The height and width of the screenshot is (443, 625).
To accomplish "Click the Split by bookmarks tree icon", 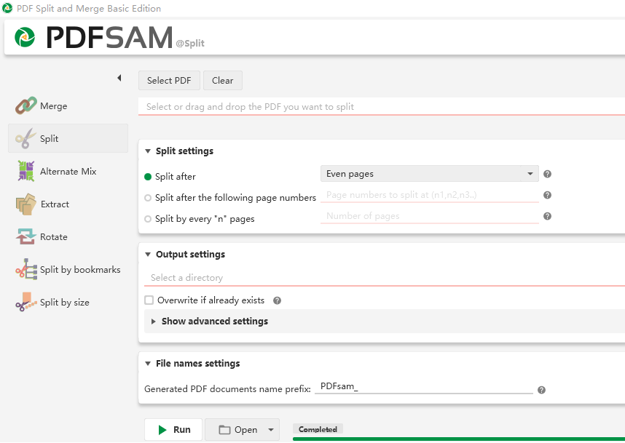I will 26,269.
